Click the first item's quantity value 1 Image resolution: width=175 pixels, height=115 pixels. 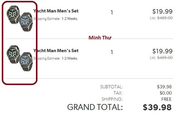tap(112, 12)
